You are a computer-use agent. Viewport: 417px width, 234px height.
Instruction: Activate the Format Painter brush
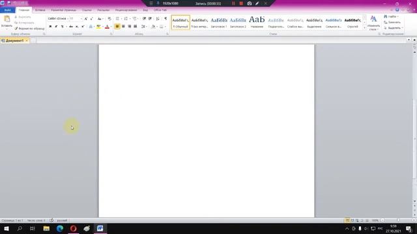[29, 29]
